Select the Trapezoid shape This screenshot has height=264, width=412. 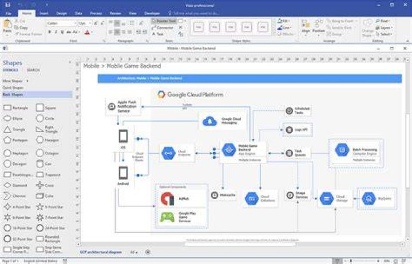(48, 174)
